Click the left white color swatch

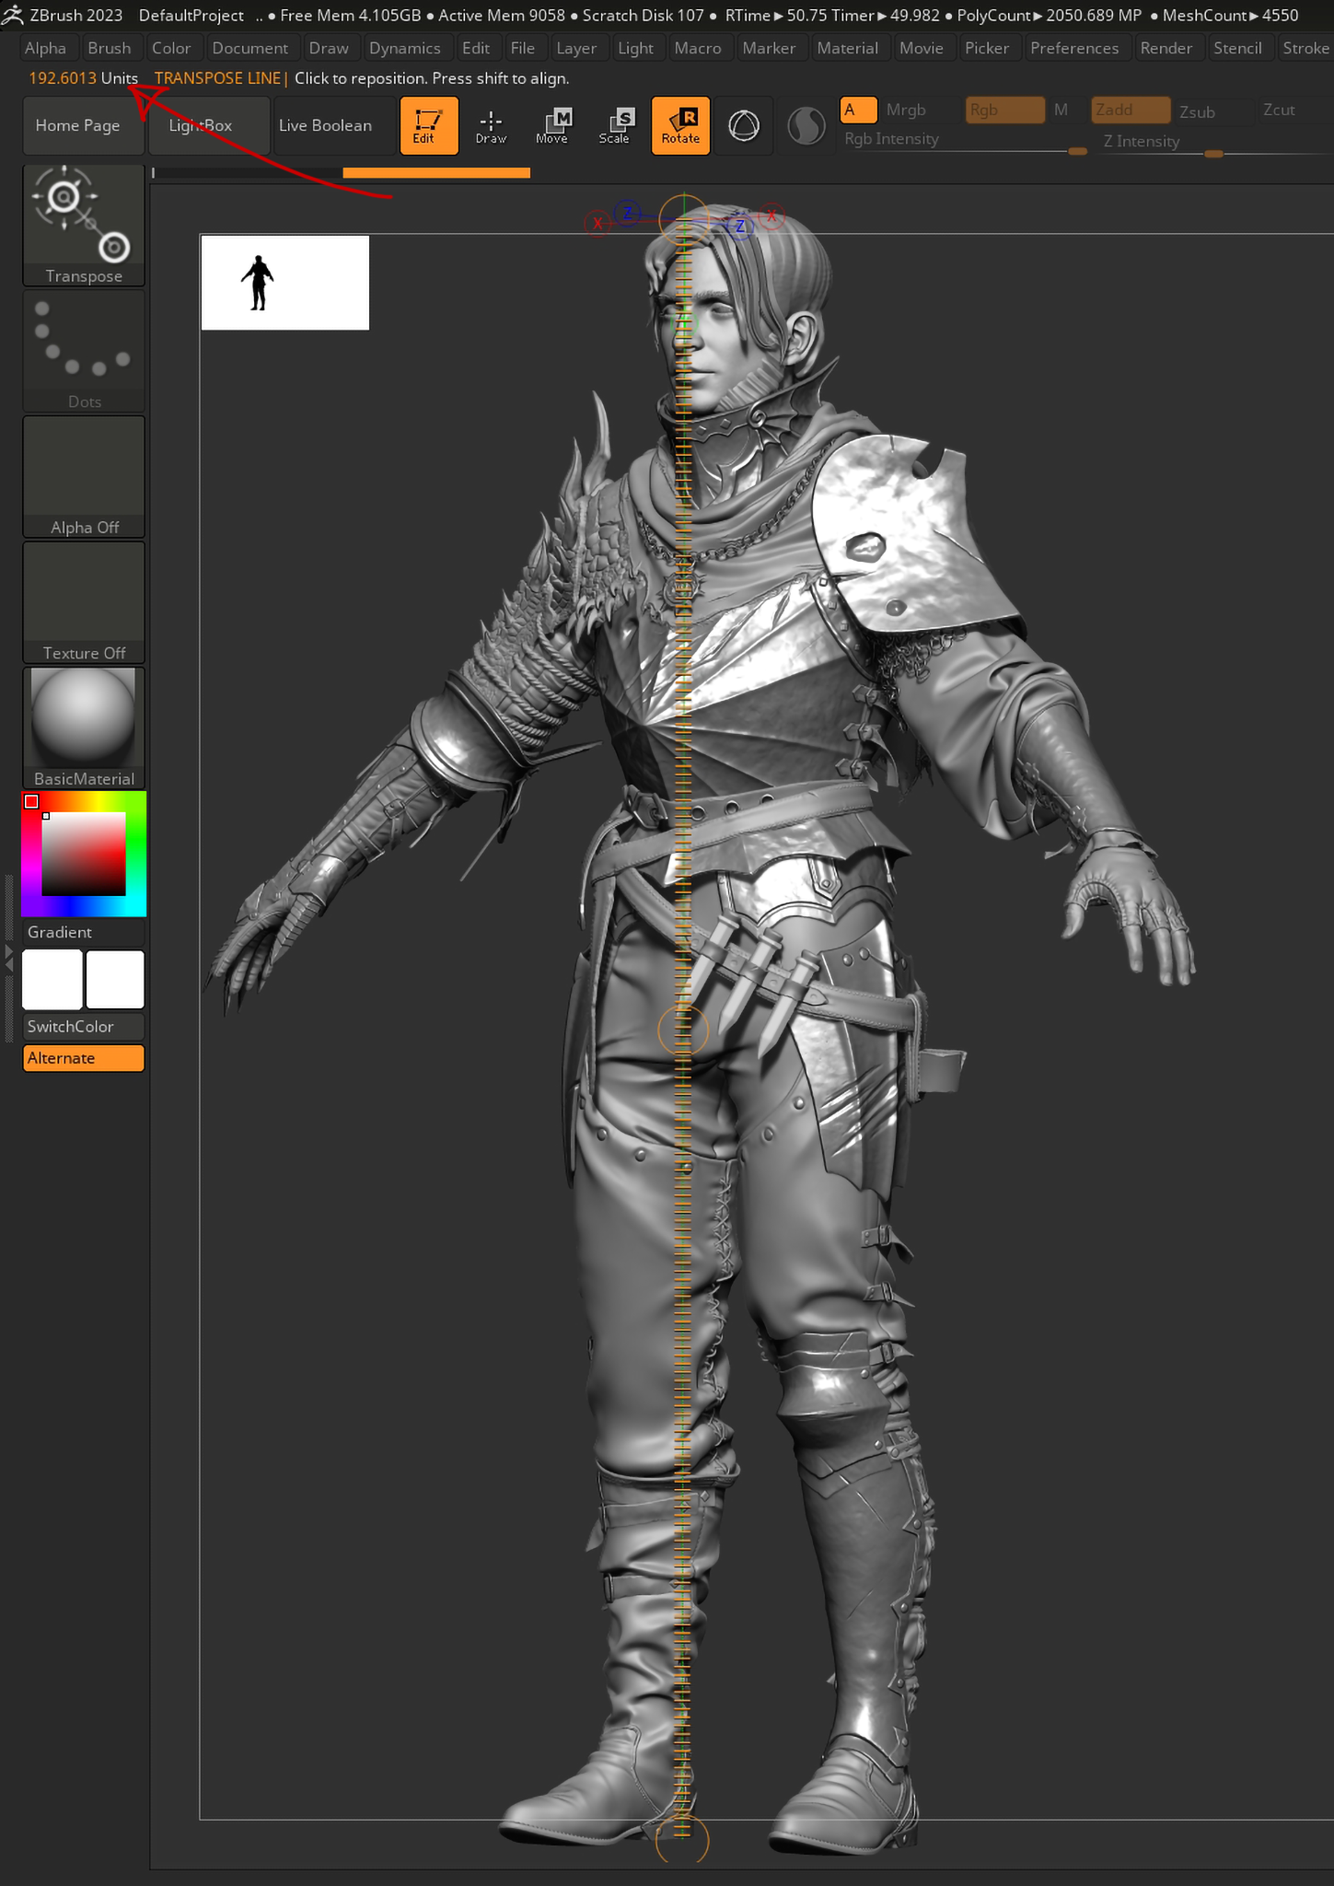click(x=52, y=980)
